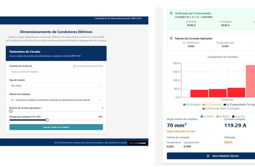Viewport: 255px width, 167px height.
Task: Click the document icon in Gerar Relatório Técnico
Action: point(208,156)
